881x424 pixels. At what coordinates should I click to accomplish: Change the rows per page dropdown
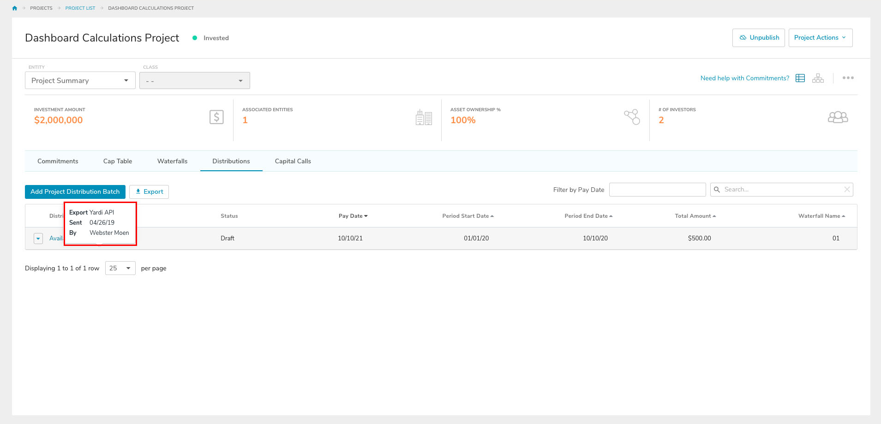coord(120,268)
